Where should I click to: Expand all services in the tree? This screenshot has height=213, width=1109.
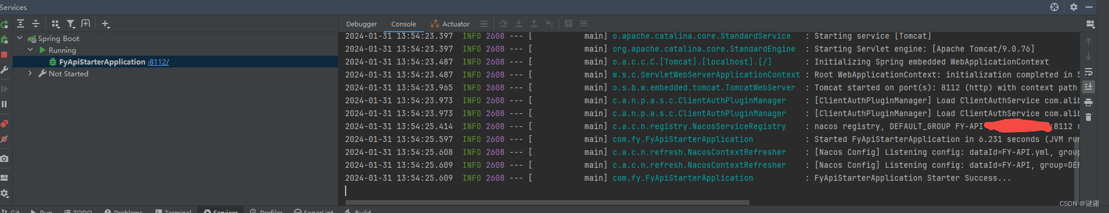pyautogui.click(x=21, y=23)
